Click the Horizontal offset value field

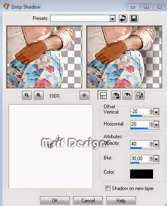[140, 124]
